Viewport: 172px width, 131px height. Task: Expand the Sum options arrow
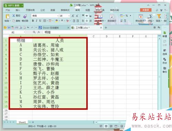click(x=153, y=21)
